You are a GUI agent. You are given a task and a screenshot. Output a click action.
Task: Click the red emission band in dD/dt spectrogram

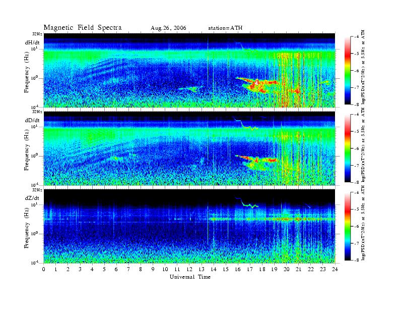[x=256, y=159]
